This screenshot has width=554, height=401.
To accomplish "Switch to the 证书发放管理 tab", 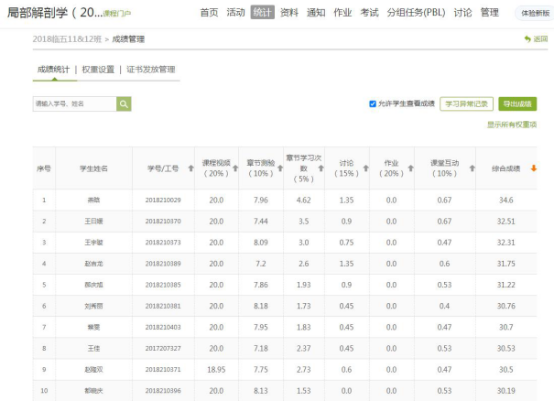I will [x=151, y=70].
